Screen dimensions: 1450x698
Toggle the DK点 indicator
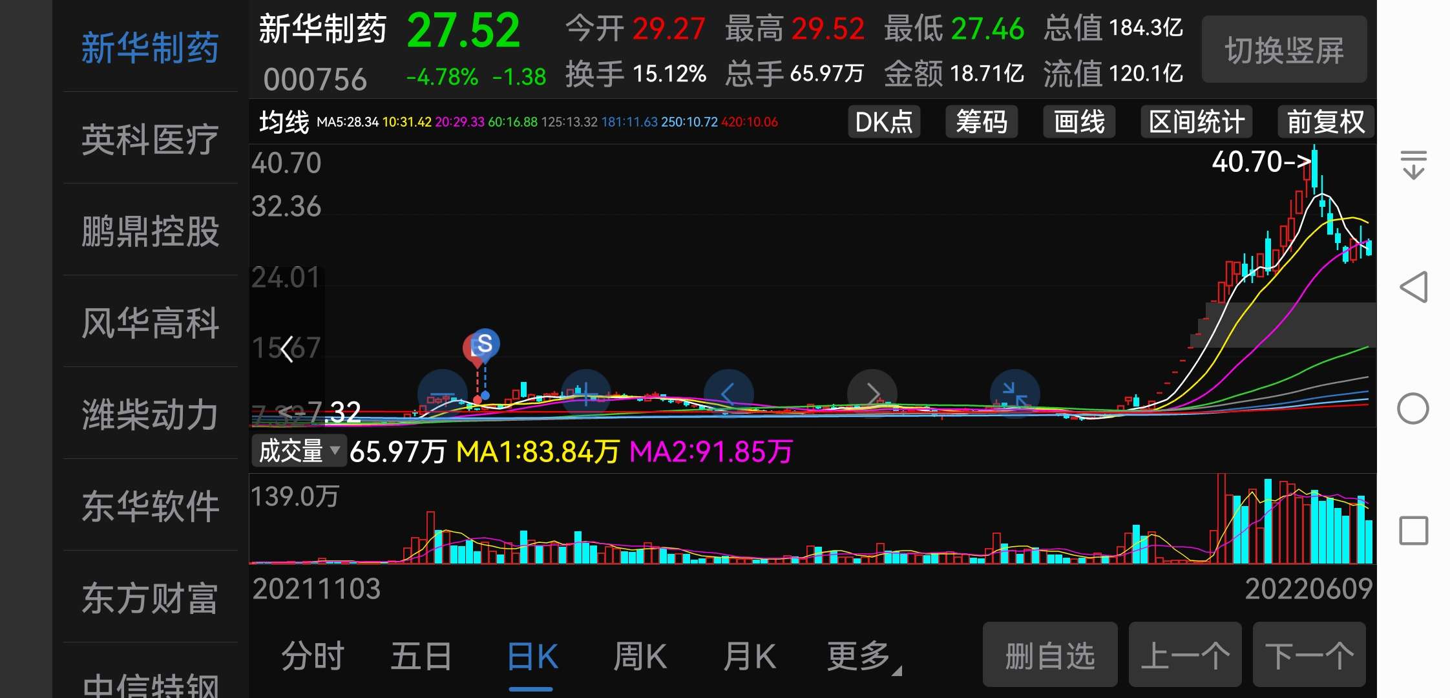[883, 122]
